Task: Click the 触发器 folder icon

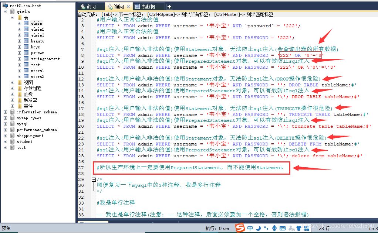Action: pyautogui.click(x=20, y=100)
